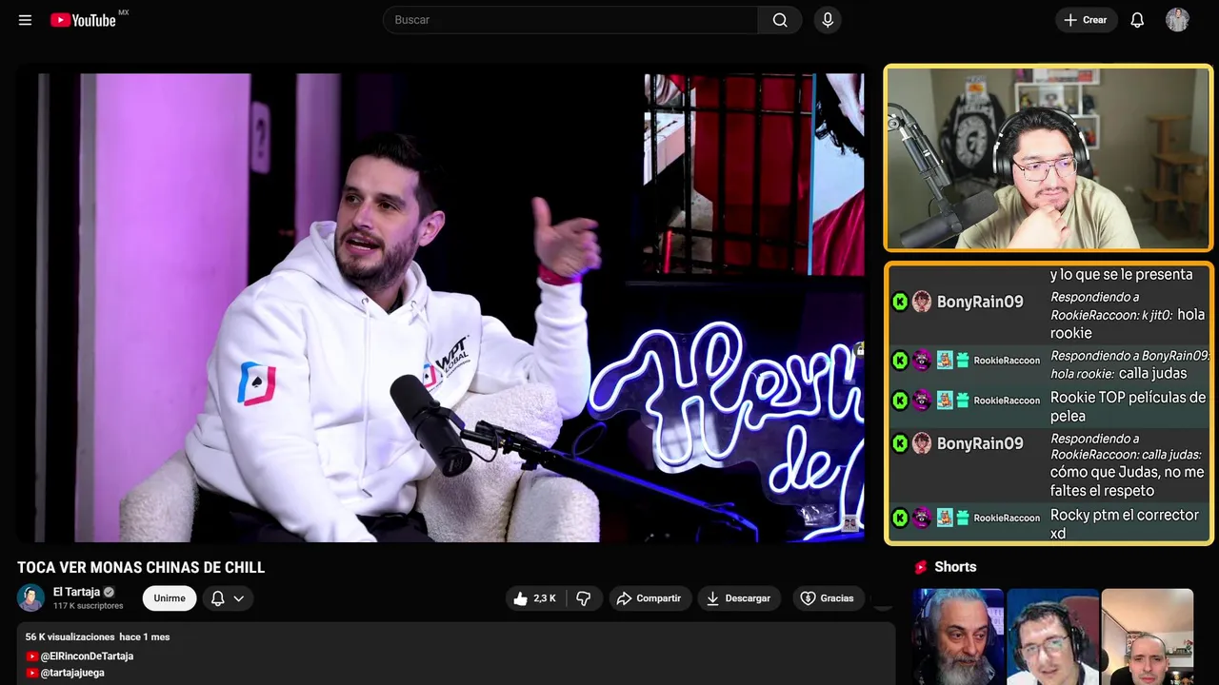This screenshot has width=1219, height=685.
Task: Click the Shorts section header
Action: pos(955,567)
